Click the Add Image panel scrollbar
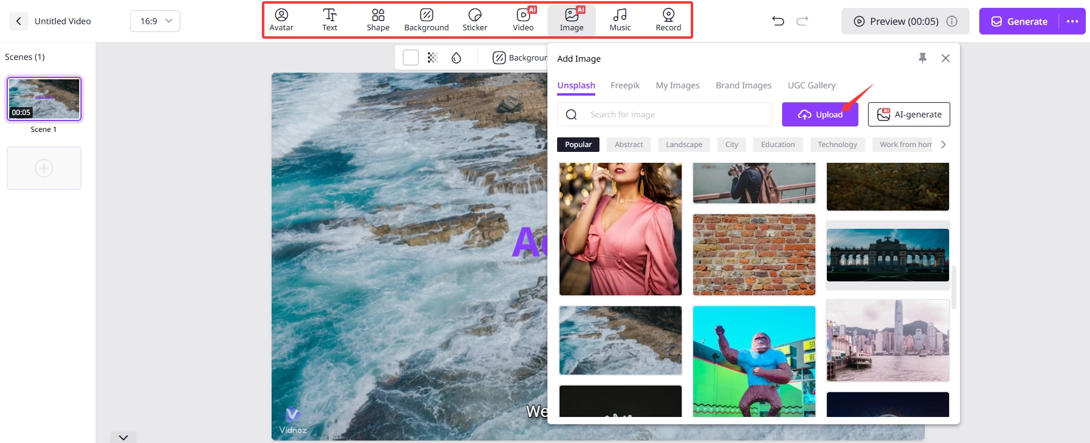Image resolution: width=1090 pixels, height=443 pixels. click(x=954, y=287)
